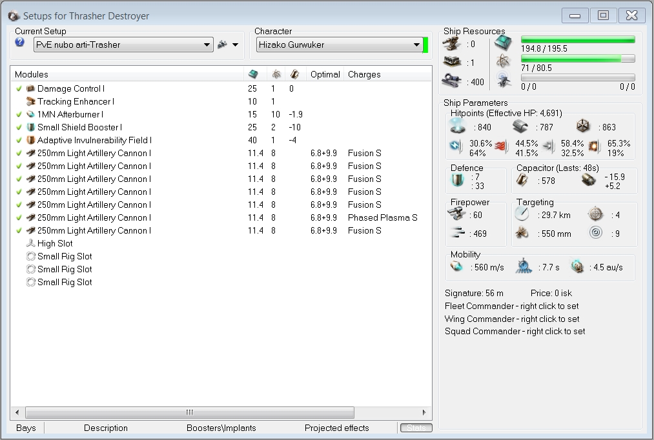
Task: Open the Character dropdown Hizako Gurwuker
Action: coord(339,45)
